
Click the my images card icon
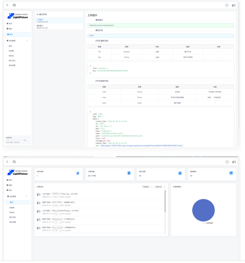coord(231,173)
